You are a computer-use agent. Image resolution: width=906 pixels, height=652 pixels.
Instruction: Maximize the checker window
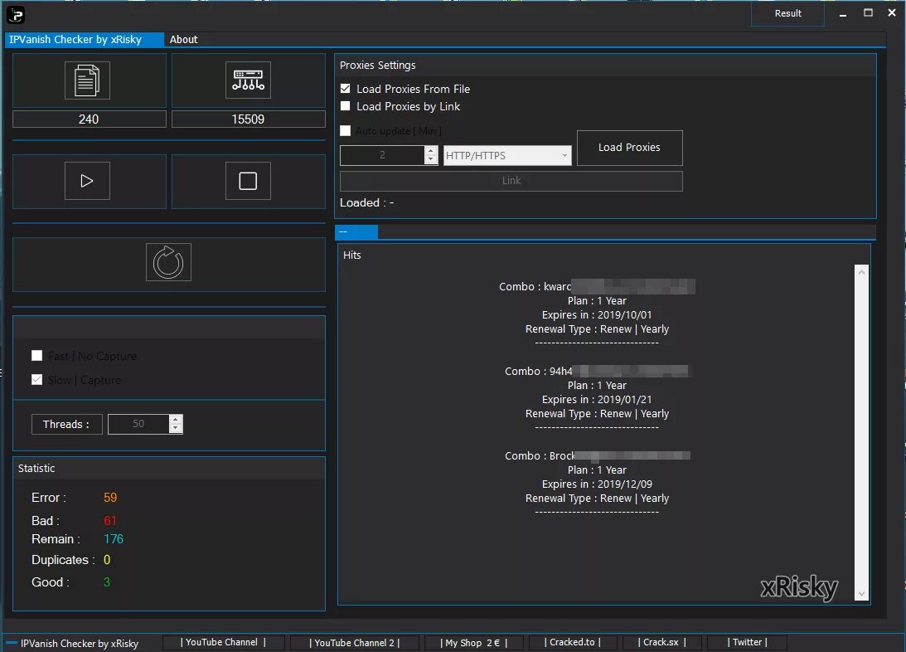868,12
